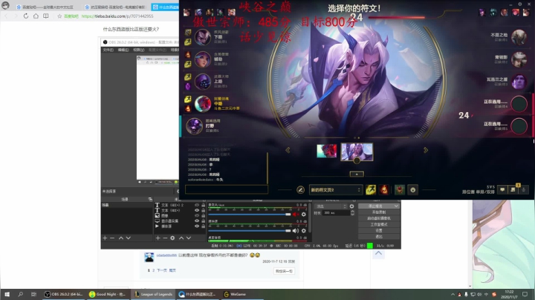Viewport: 535px width, 300px height.
Task: Mute the desktop audio speaker icon
Action: point(296,231)
